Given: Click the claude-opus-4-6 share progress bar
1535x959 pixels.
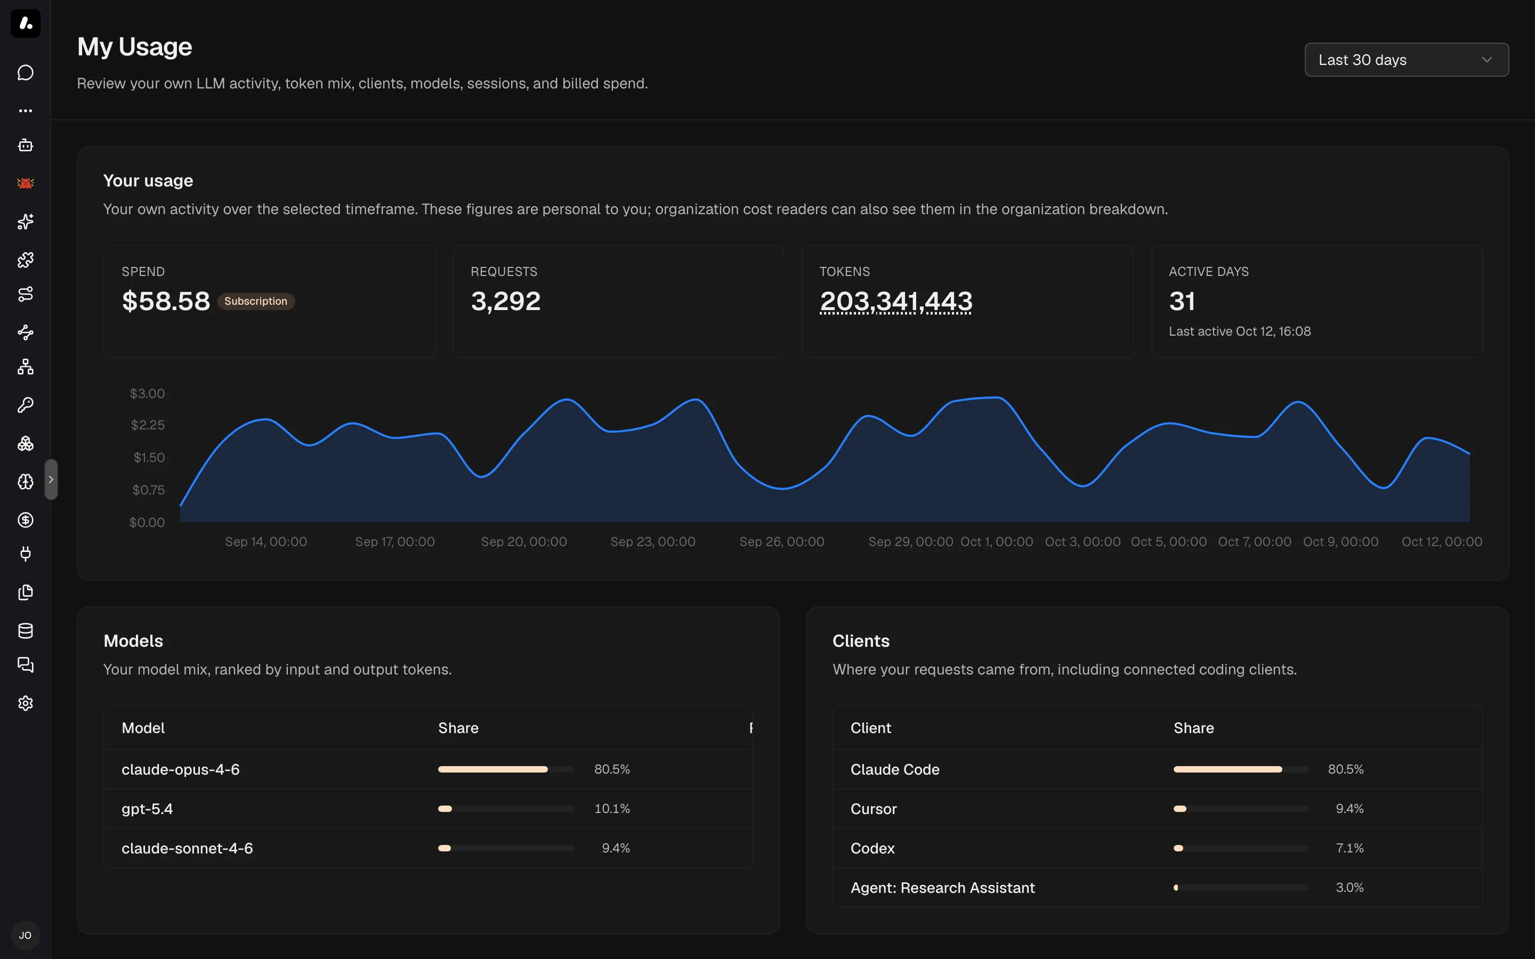Looking at the screenshot, I should point(506,769).
